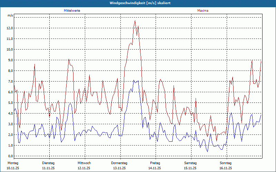Click the Maxima legend label

coord(203,11)
